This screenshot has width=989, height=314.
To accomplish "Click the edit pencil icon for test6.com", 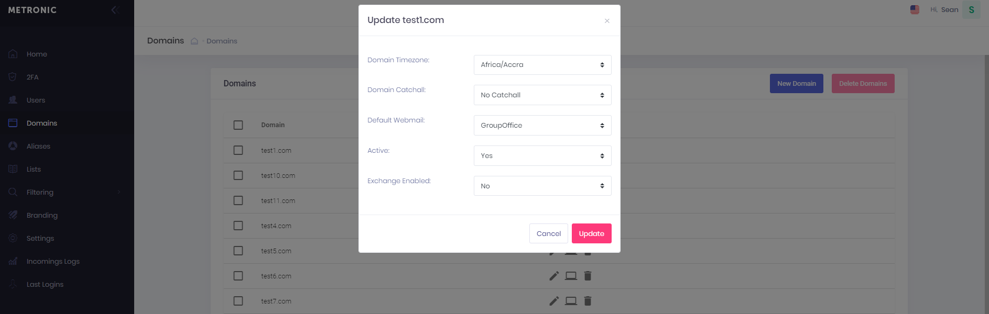I will [x=554, y=276].
